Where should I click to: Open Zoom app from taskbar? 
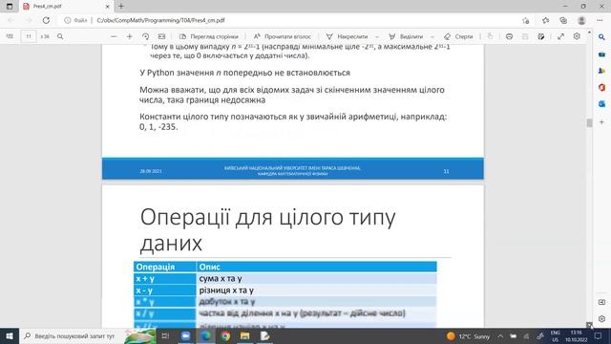(185, 335)
